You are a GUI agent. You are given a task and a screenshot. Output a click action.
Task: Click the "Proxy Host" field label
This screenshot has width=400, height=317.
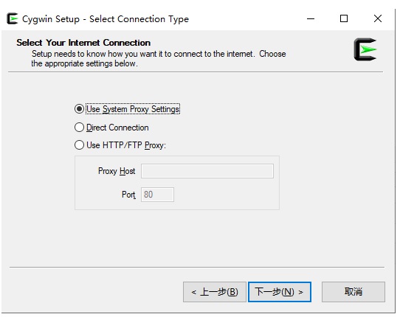point(117,171)
